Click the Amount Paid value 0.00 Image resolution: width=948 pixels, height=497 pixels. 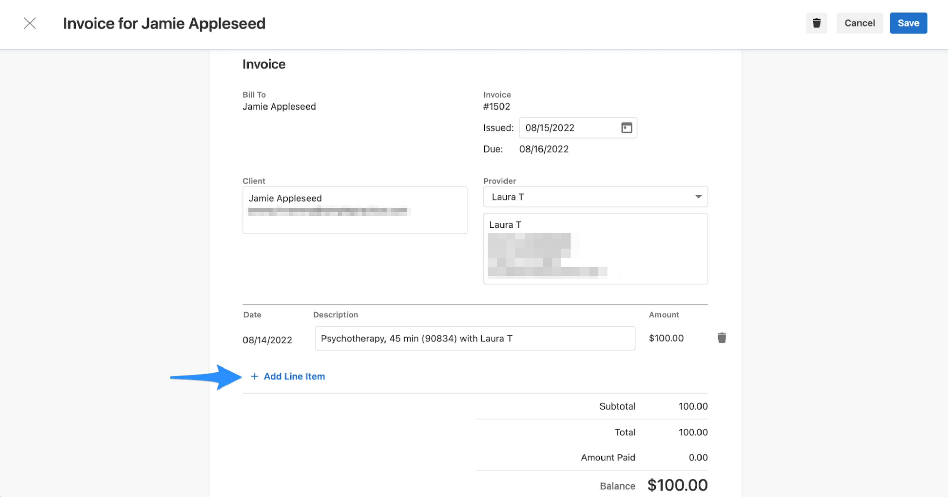pyautogui.click(x=698, y=457)
